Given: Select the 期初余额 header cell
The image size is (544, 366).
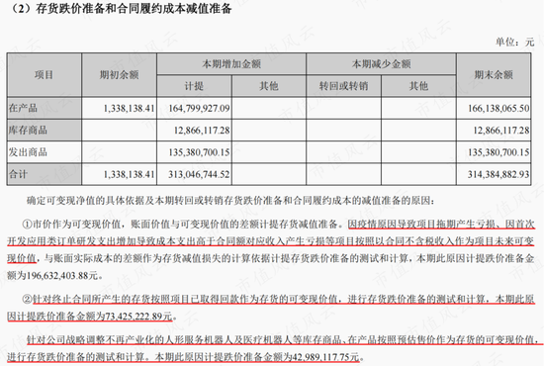Looking at the screenshot, I should coord(119,75).
